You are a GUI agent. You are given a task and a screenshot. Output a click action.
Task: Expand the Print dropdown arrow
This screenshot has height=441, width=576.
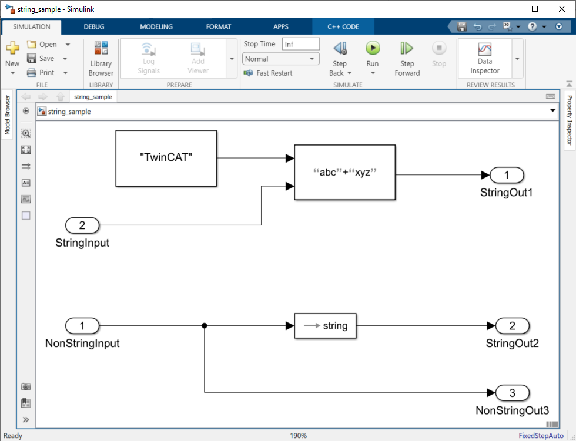[65, 73]
